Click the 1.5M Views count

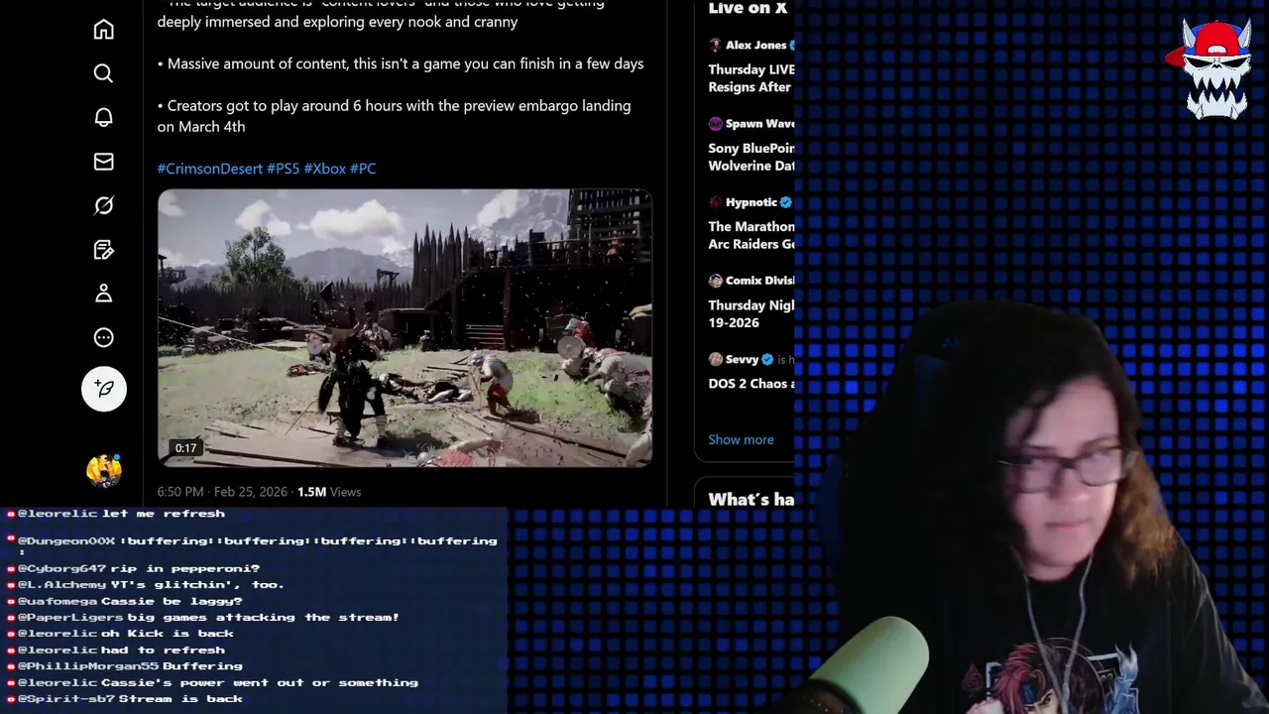point(329,492)
